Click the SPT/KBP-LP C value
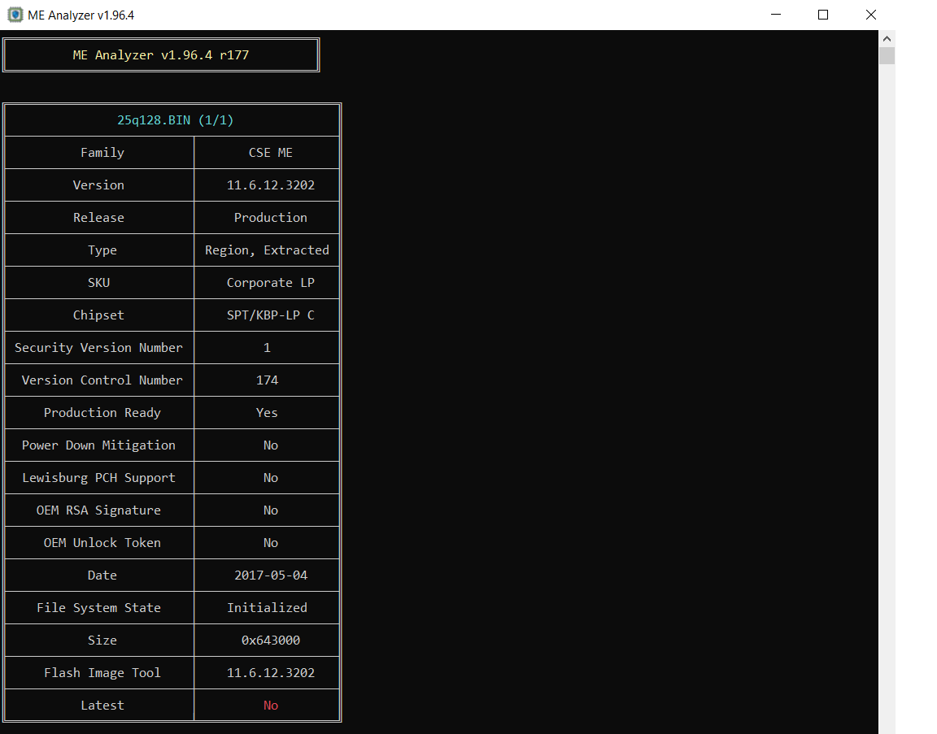The image size is (937, 734). [271, 315]
